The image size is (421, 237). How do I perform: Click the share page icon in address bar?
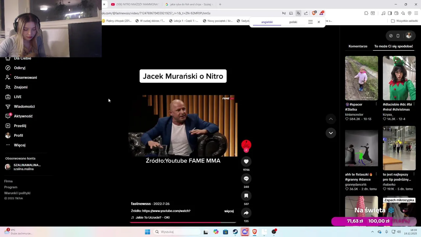pyautogui.click(x=306, y=13)
